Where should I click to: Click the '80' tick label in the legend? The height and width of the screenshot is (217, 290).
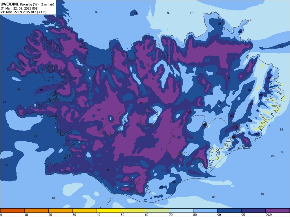tap(195, 215)
